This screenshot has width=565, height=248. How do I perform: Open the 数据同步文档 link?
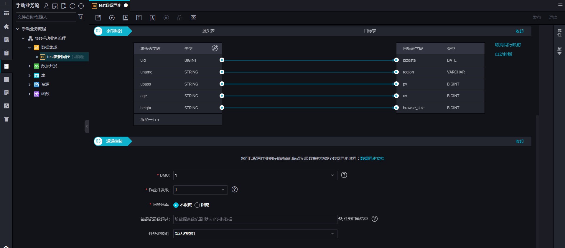click(372, 158)
